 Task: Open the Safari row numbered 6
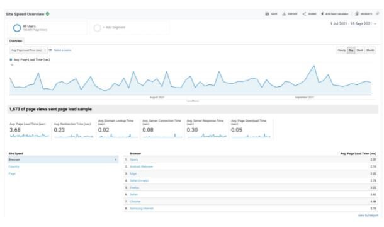click(x=251, y=195)
